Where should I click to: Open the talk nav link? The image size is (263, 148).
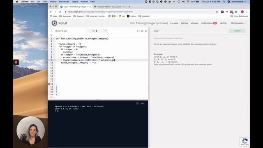[224, 23]
